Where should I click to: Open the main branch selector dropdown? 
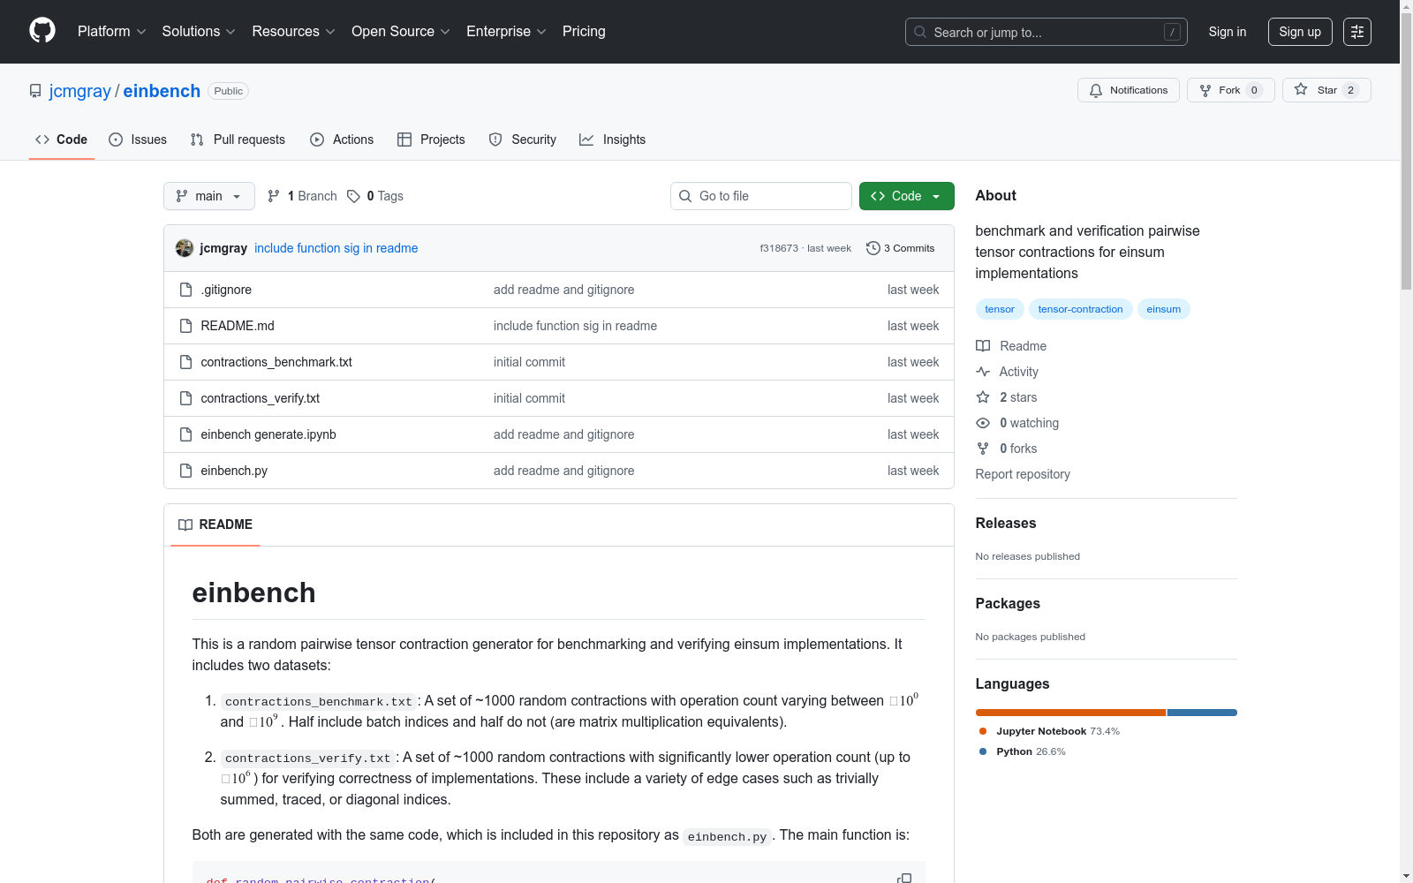(x=209, y=196)
